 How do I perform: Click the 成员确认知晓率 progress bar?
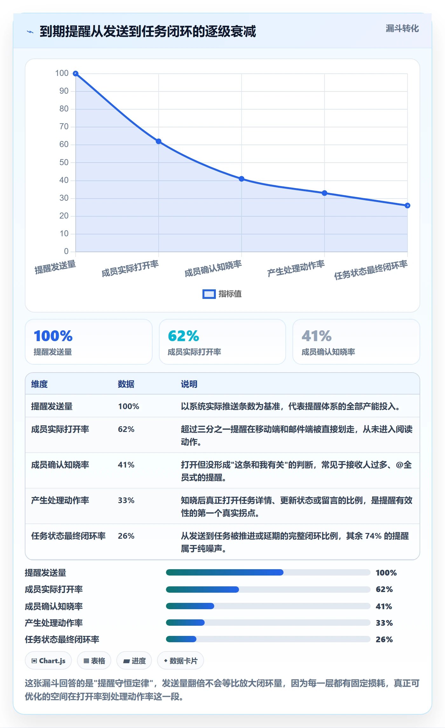(x=268, y=606)
